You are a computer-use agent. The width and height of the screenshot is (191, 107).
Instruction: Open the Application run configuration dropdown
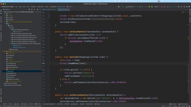coord(130,7)
